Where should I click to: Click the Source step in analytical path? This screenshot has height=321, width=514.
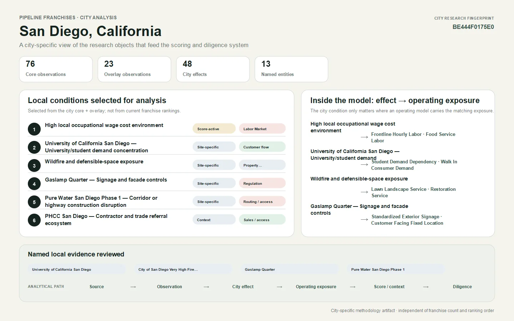click(97, 287)
